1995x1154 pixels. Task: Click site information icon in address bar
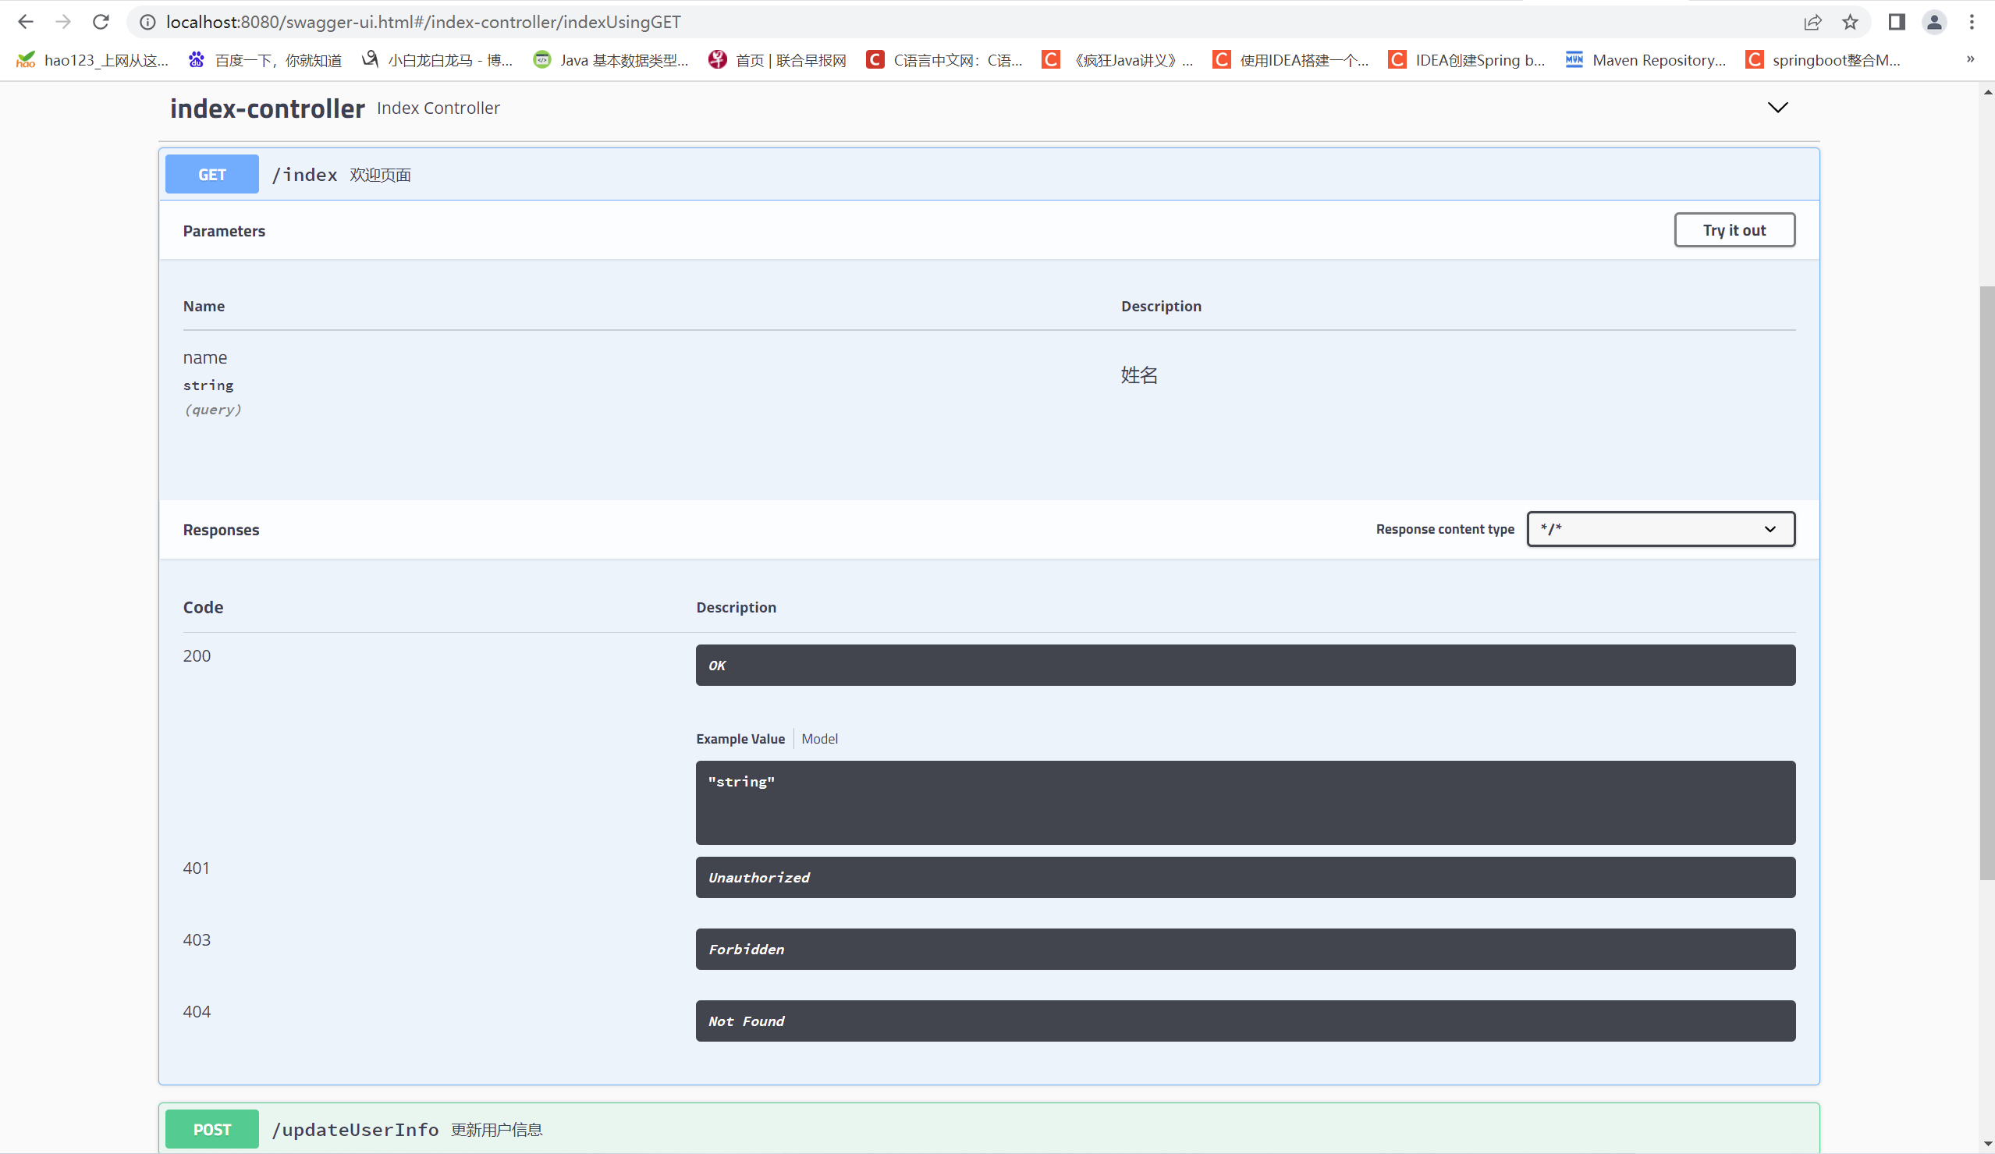coord(147,22)
